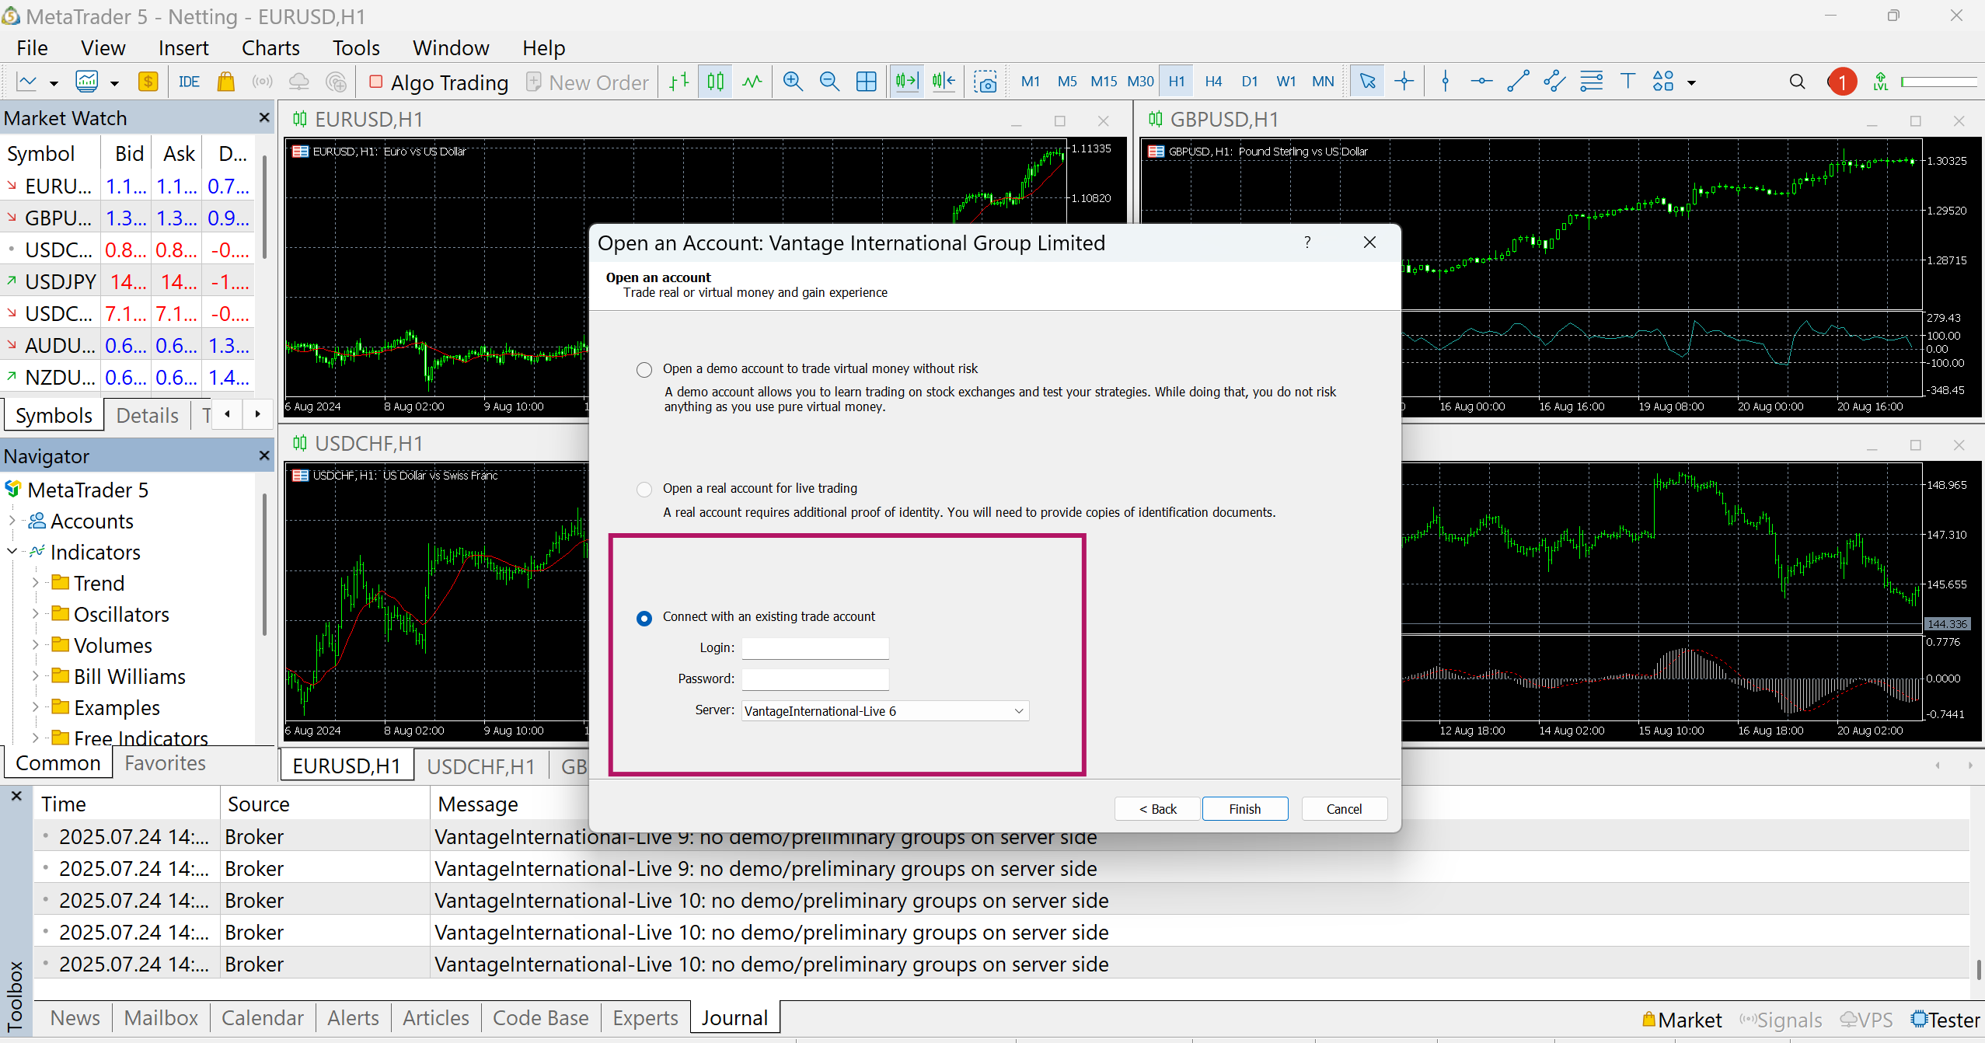The width and height of the screenshot is (1985, 1043).
Task: Click the Zoom In magnifier icon
Action: 793,82
